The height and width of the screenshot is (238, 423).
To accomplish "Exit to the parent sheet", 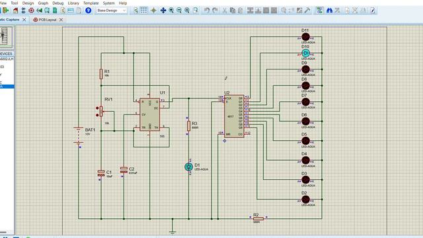I will pos(363,11).
